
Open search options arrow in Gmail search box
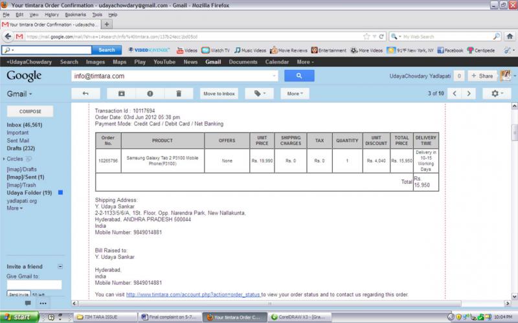pyautogui.click(x=274, y=76)
